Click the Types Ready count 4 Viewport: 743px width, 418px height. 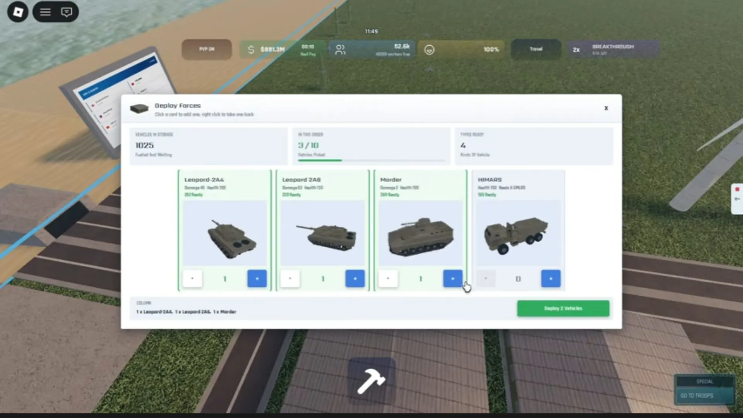pos(463,146)
